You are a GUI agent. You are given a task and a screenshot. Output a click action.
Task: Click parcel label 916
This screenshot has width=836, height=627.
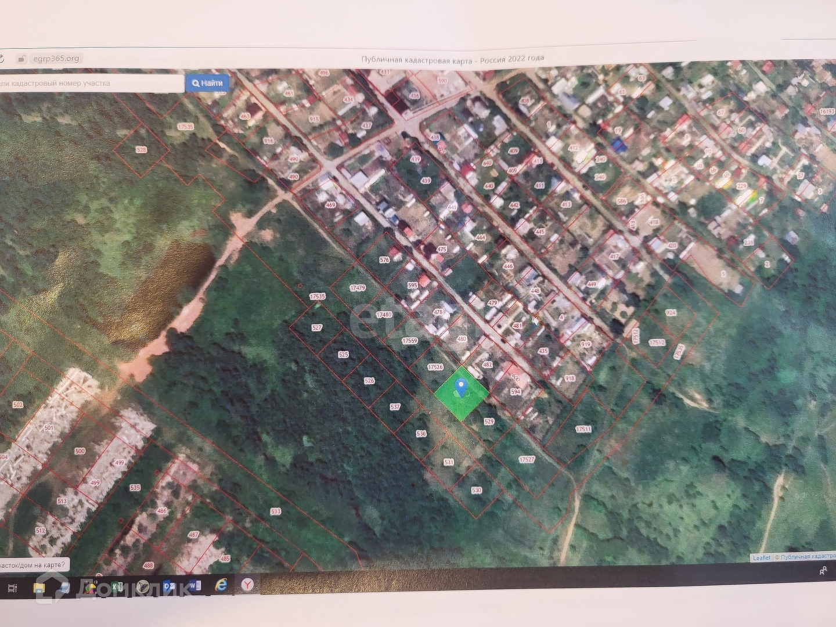tap(268, 140)
